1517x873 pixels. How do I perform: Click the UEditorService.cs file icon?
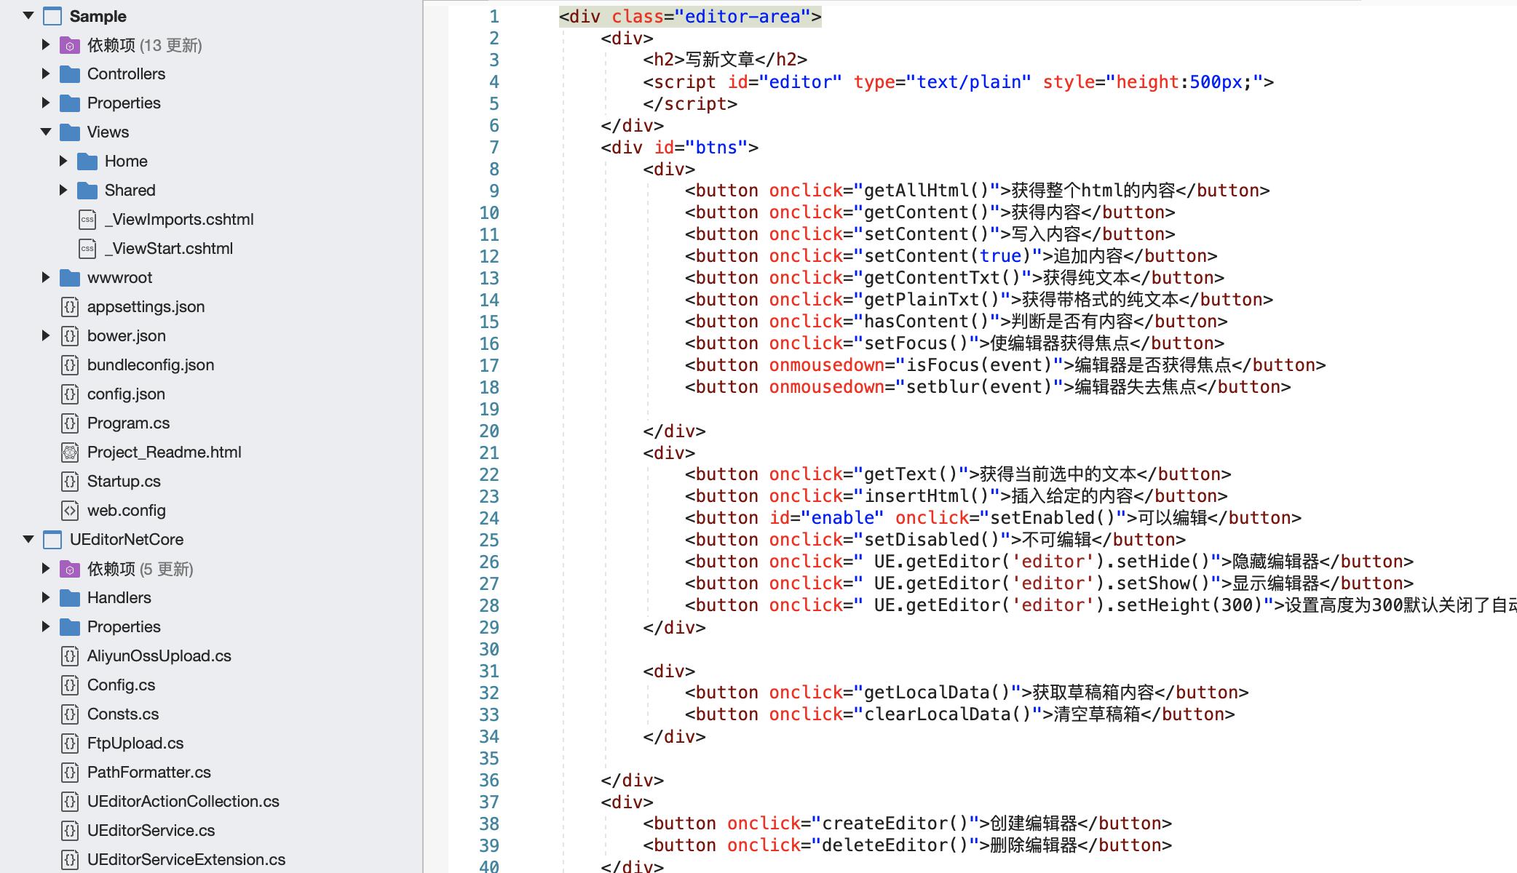[x=70, y=831]
